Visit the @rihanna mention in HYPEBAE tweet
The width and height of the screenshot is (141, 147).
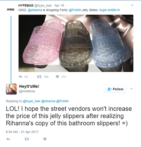click(35, 10)
